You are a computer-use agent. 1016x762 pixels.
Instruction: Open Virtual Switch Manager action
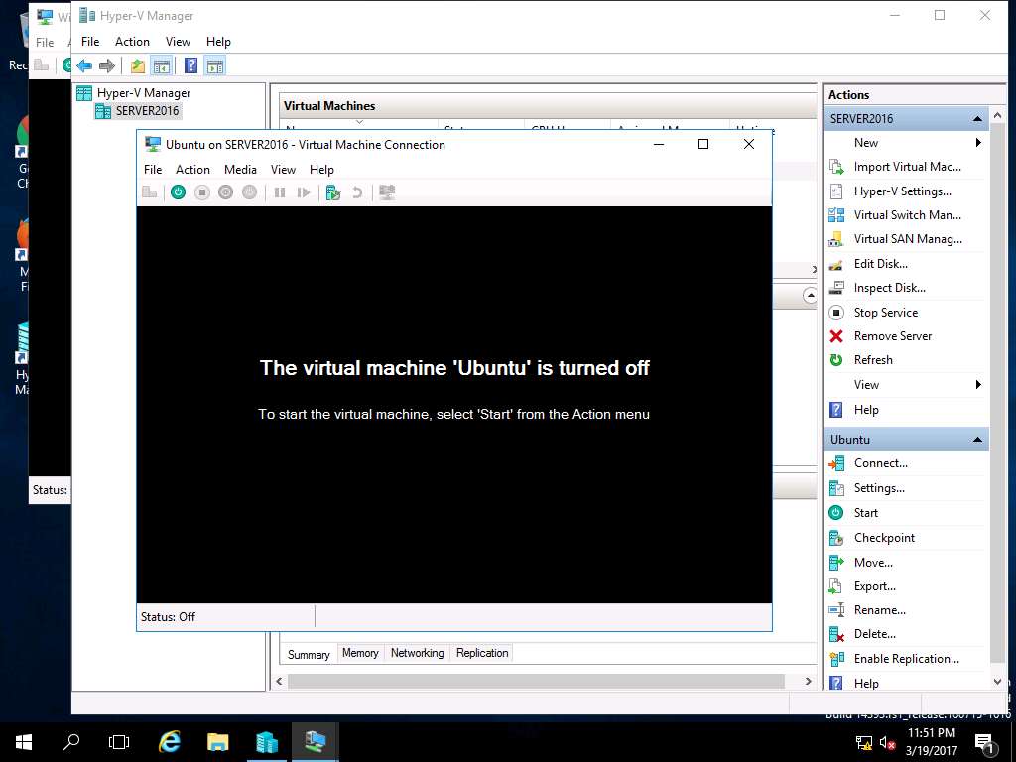[907, 215]
